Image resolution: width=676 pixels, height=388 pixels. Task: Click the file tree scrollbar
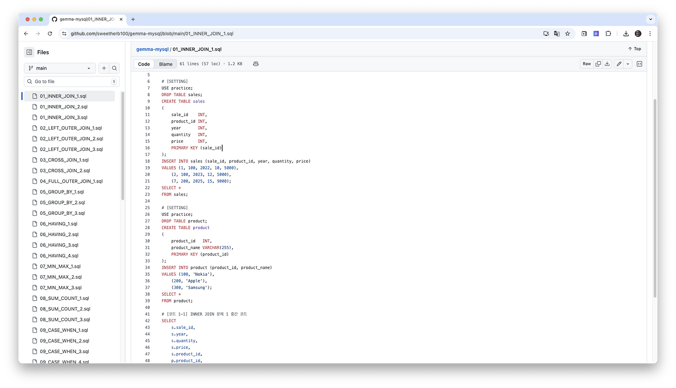[x=123, y=145]
